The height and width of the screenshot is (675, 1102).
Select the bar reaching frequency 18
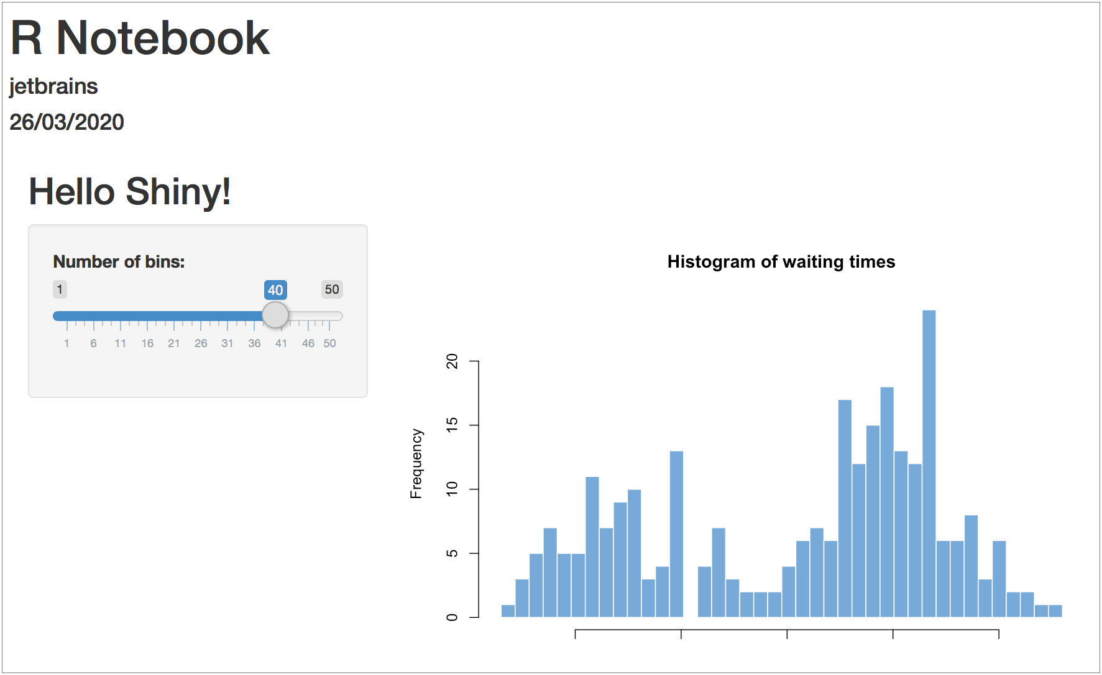pos(887,503)
